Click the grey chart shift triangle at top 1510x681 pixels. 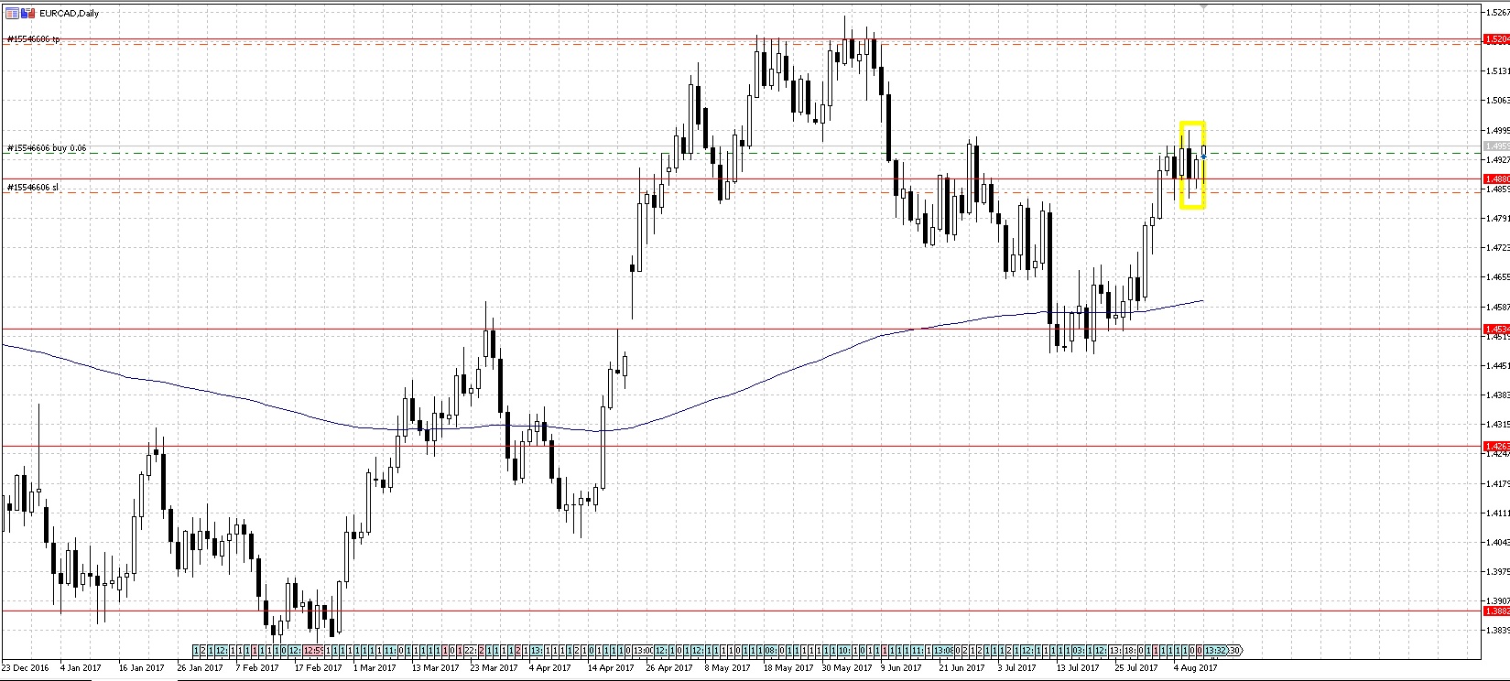(1204, 6)
